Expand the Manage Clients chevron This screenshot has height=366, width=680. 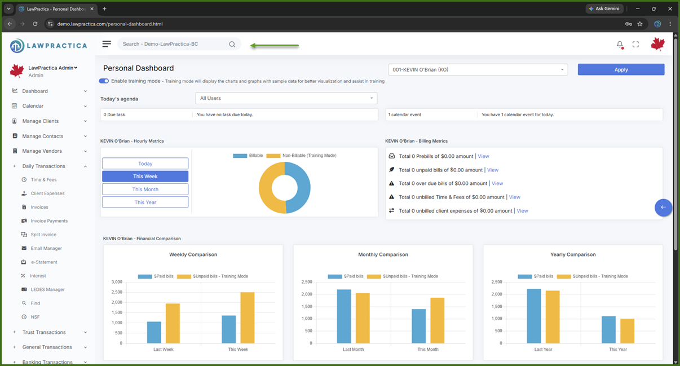85,121
